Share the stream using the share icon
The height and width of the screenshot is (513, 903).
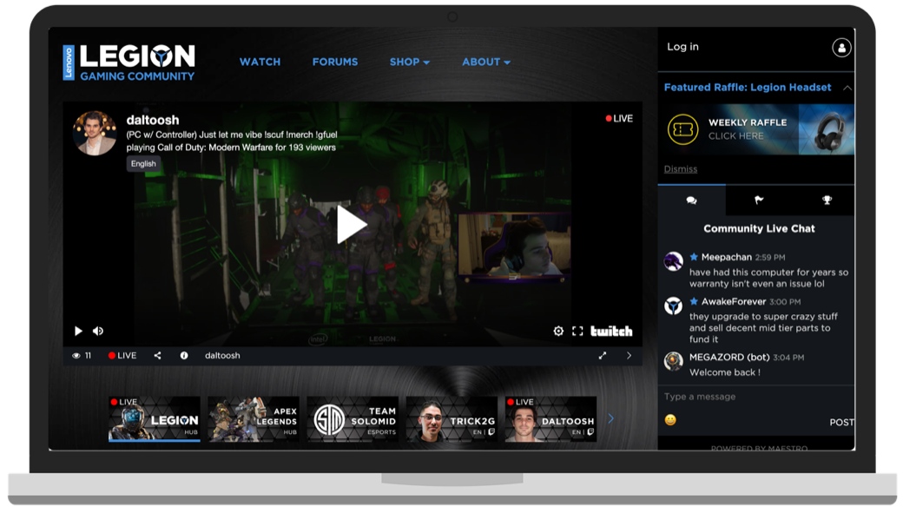tap(157, 356)
